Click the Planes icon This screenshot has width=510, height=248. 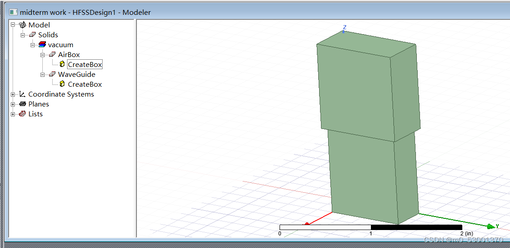23,104
